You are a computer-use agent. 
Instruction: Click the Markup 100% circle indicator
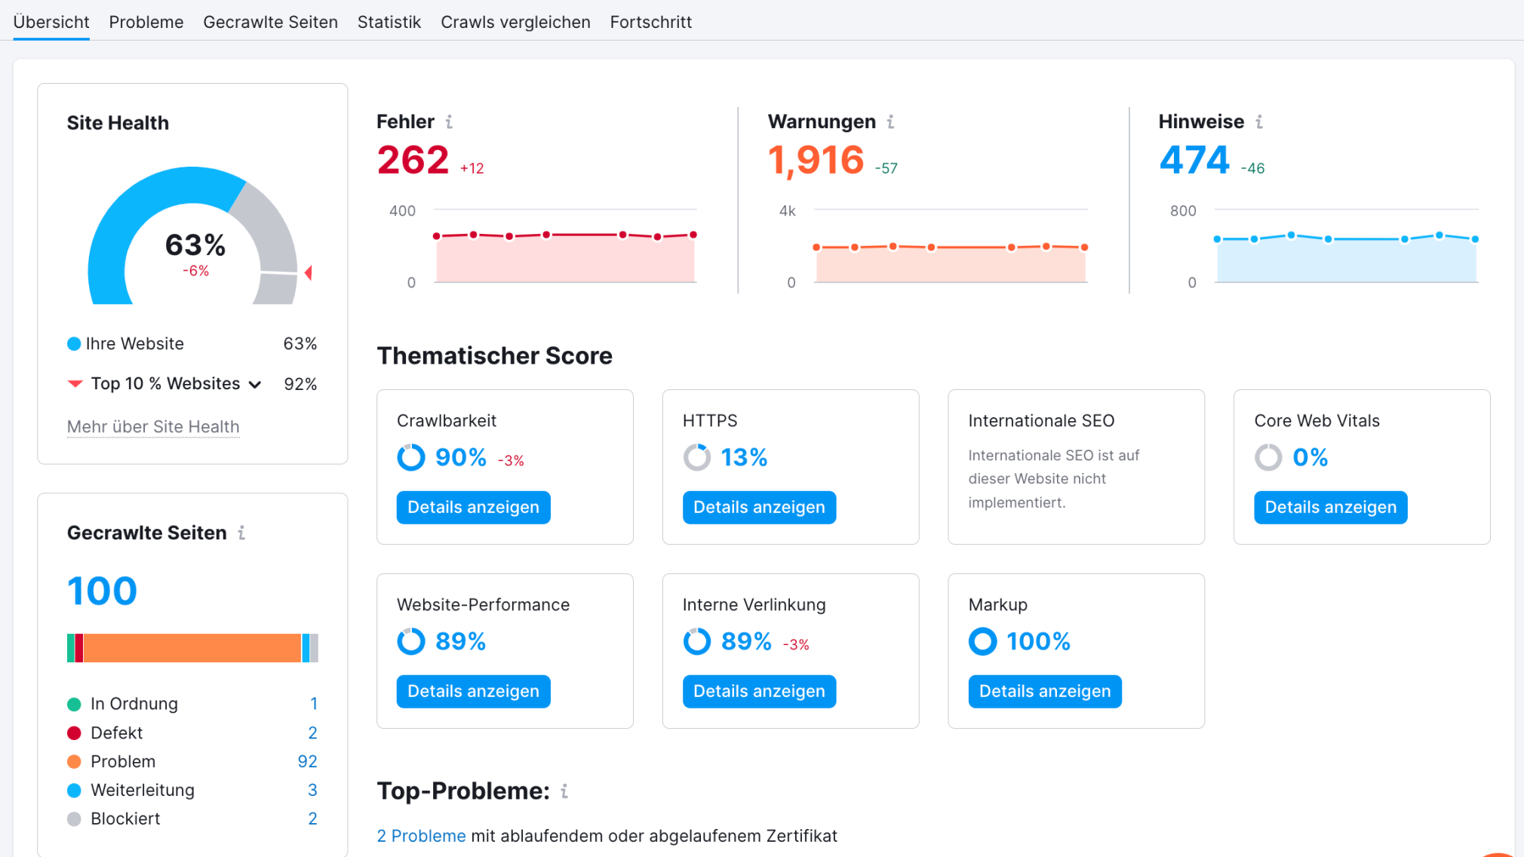click(982, 641)
